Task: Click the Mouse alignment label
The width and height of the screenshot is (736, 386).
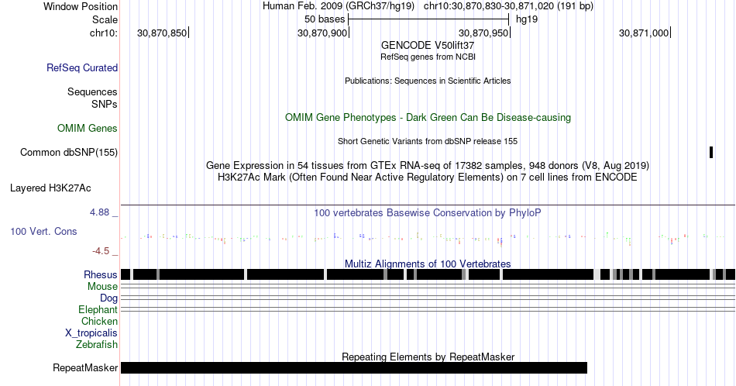Action: pyautogui.click(x=102, y=287)
